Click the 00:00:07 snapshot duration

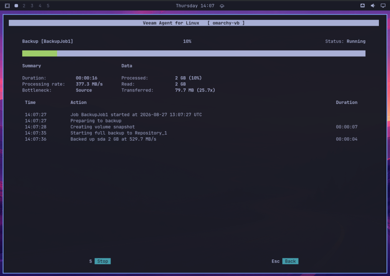point(347,127)
